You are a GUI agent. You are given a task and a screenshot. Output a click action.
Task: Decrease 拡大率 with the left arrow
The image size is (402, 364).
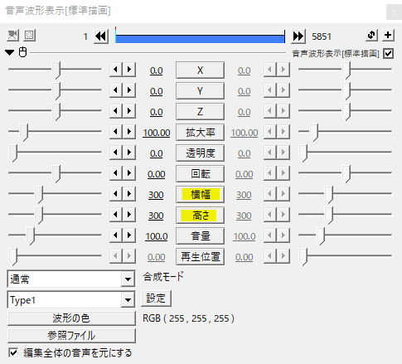[116, 132]
